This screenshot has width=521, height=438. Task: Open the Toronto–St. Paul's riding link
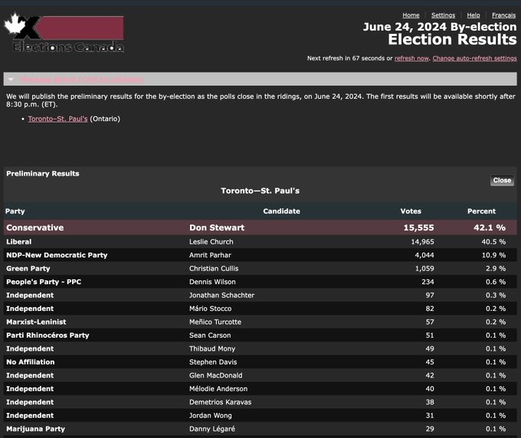coord(57,119)
